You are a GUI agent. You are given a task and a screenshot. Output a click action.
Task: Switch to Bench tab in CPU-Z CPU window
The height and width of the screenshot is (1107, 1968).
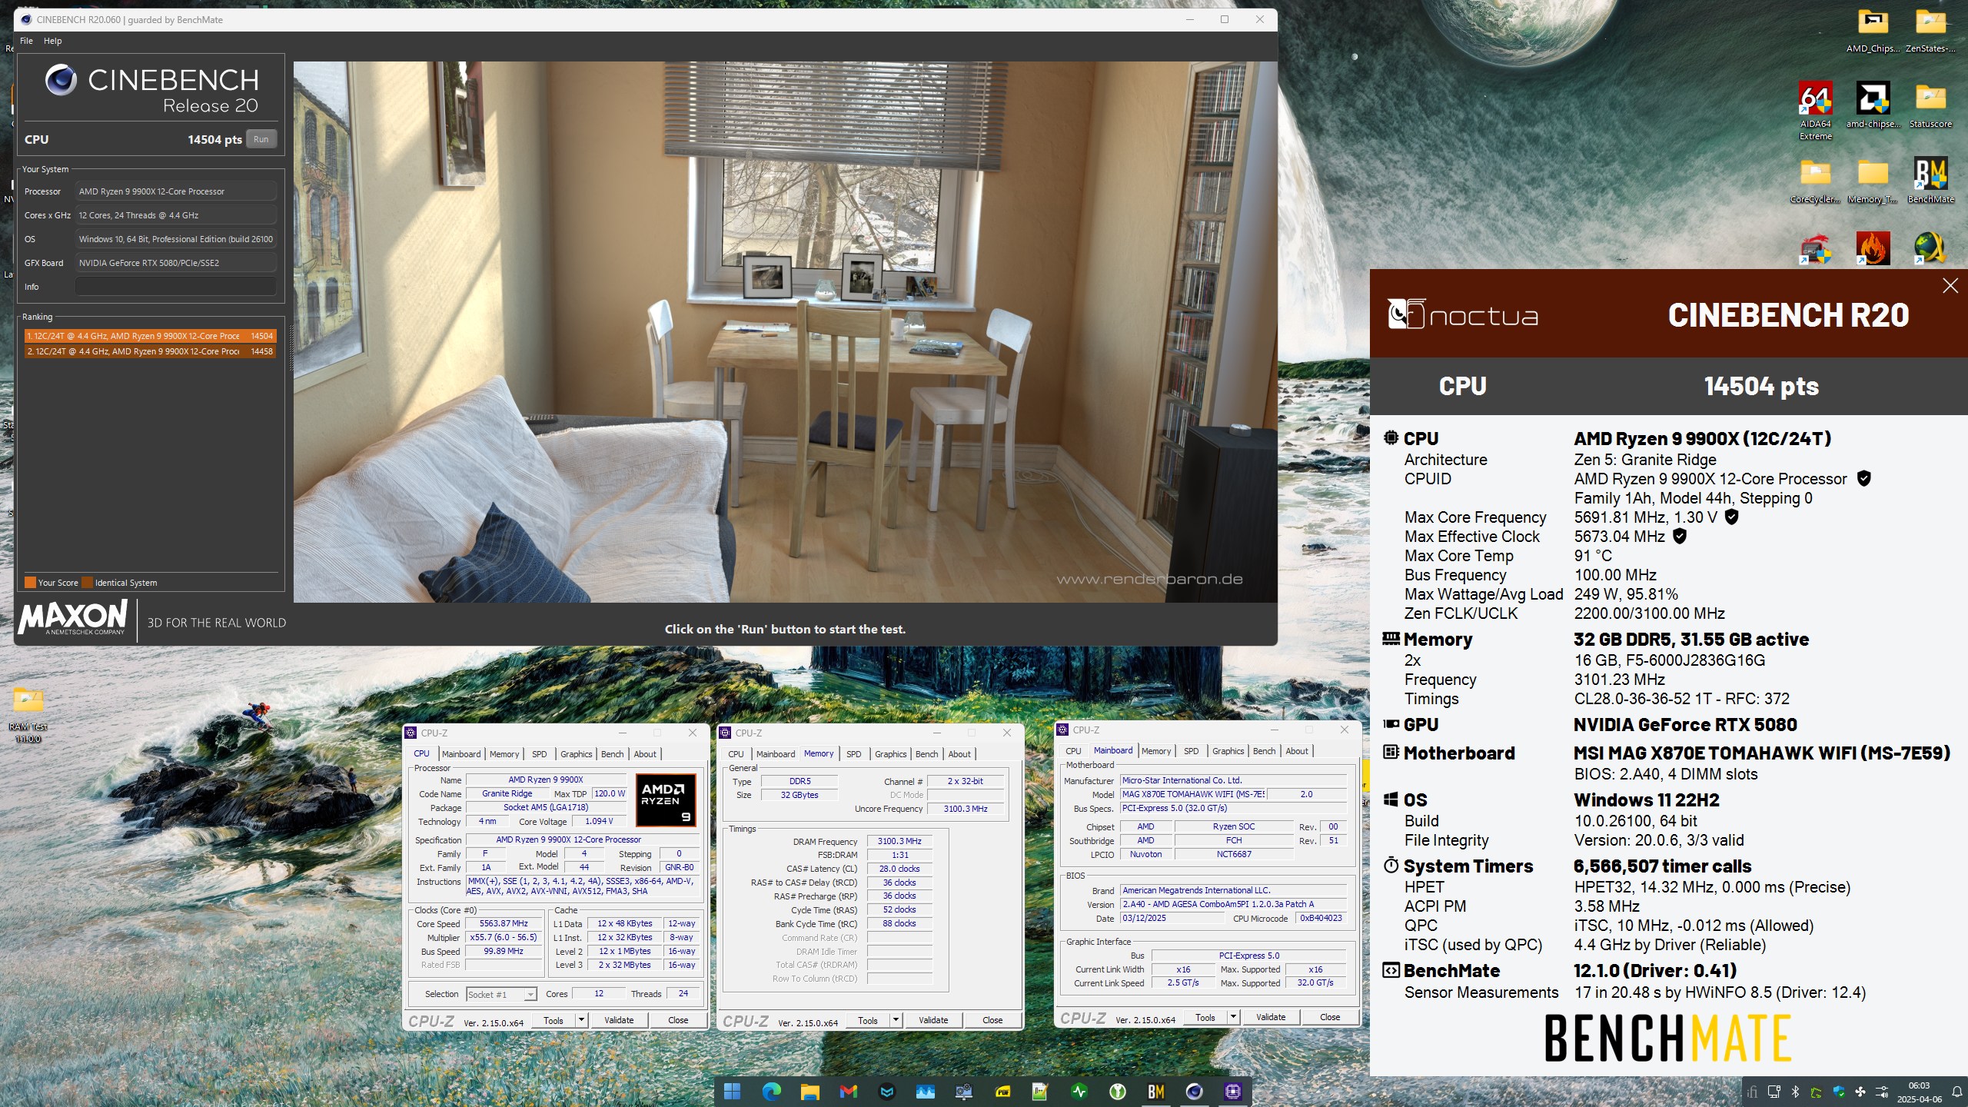pyautogui.click(x=612, y=754)
